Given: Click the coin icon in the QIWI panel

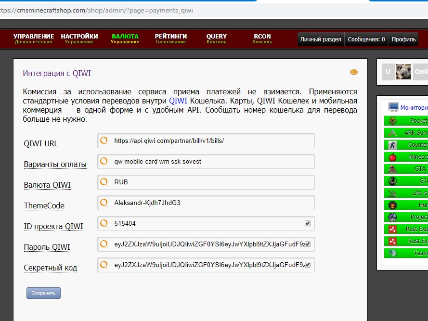Looking at the screenshot, I should [353, 72].
